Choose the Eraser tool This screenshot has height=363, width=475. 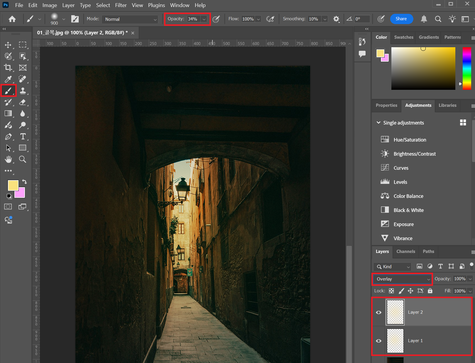pos(23,102)
